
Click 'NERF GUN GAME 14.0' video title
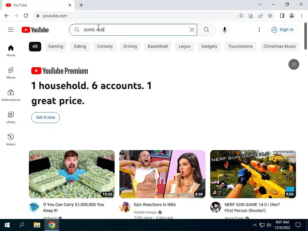(252, 208)
